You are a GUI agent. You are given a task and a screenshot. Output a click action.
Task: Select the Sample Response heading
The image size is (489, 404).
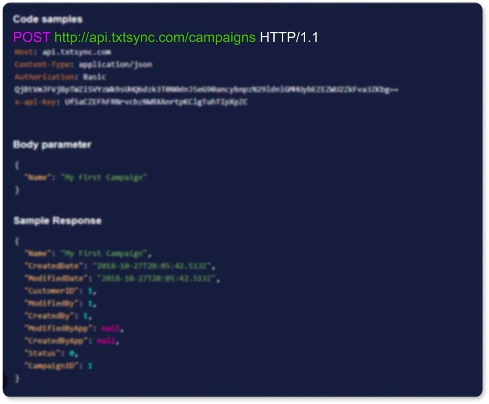(x=57, y=221)
